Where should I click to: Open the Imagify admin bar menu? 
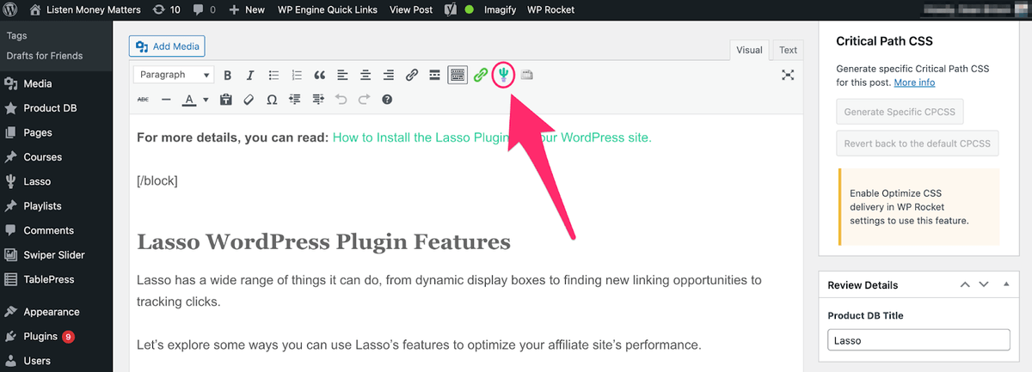[x=499, y=10]
